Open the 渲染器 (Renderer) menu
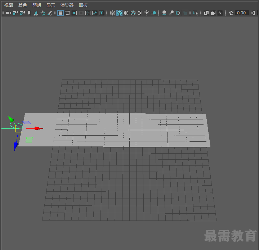The image size is (259, 250). click(67, 5)
